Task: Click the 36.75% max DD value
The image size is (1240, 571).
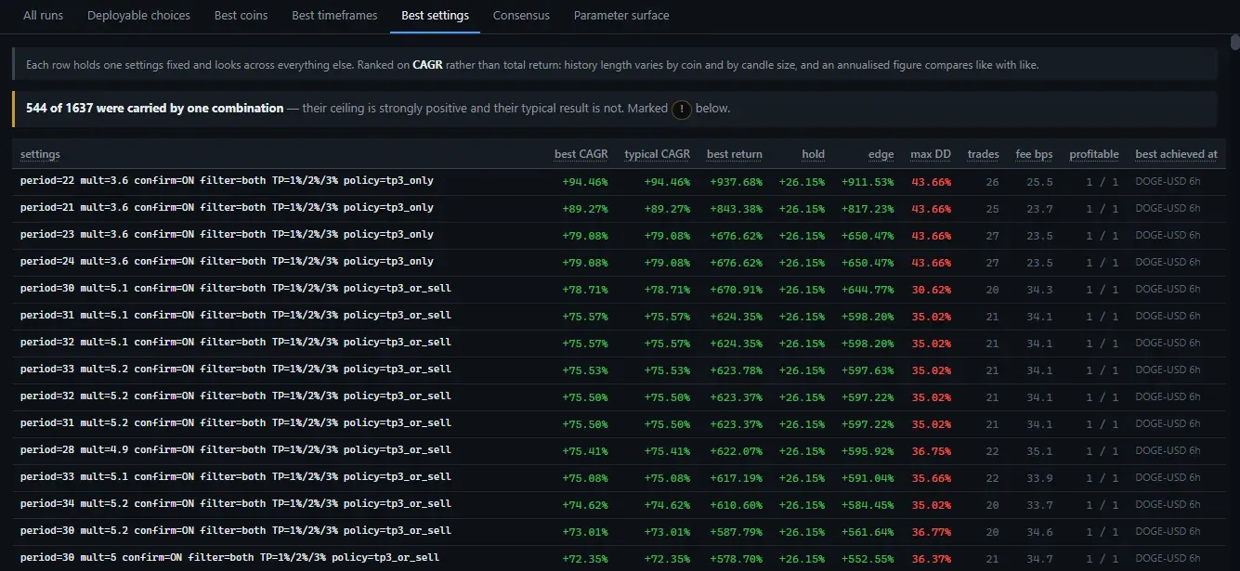Action: 932,451
